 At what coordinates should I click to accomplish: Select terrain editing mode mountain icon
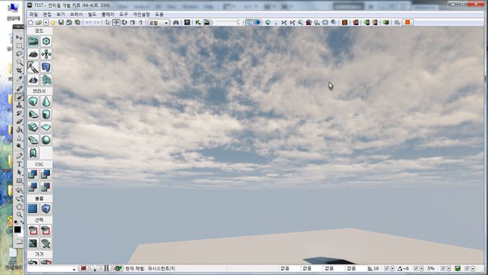point(33,54)
